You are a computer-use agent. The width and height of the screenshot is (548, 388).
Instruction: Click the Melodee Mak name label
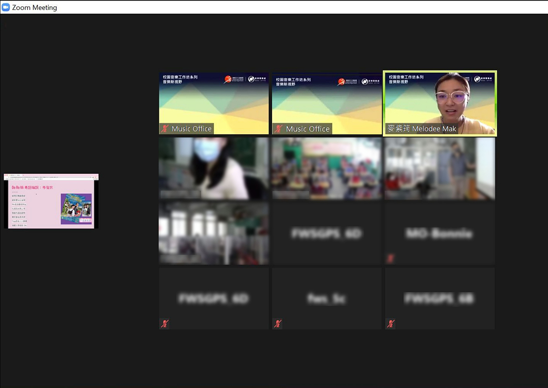pyautogui.click(x=422, y=129)
